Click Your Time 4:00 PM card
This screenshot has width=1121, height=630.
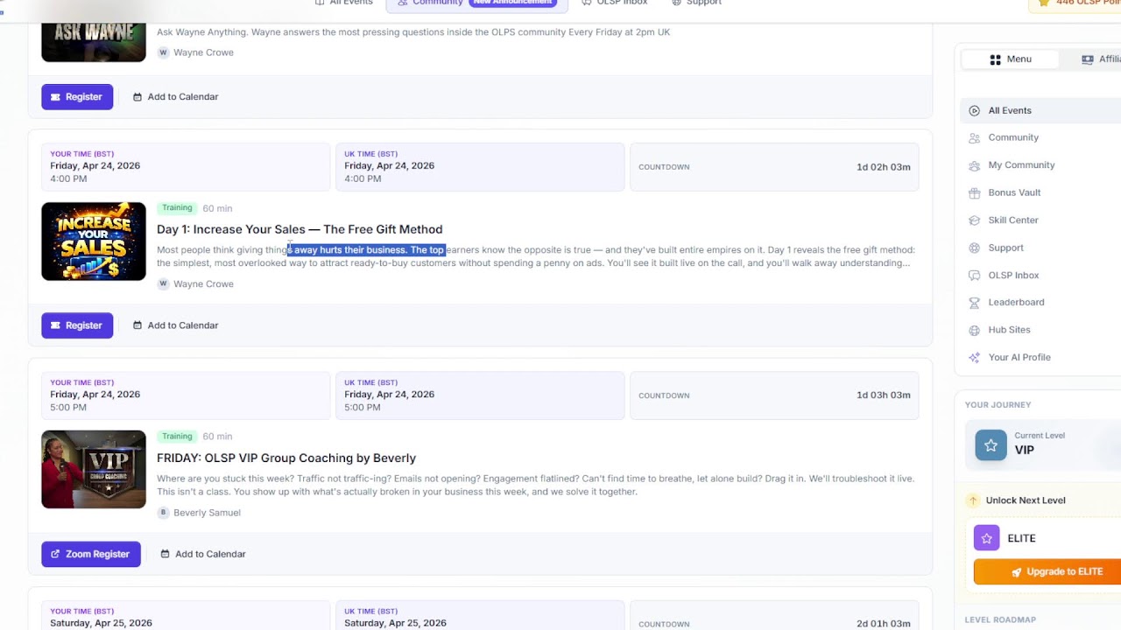pos(186,166)
